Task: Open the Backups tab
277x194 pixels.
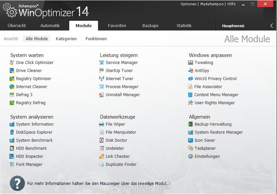Action: coord(151,26)
